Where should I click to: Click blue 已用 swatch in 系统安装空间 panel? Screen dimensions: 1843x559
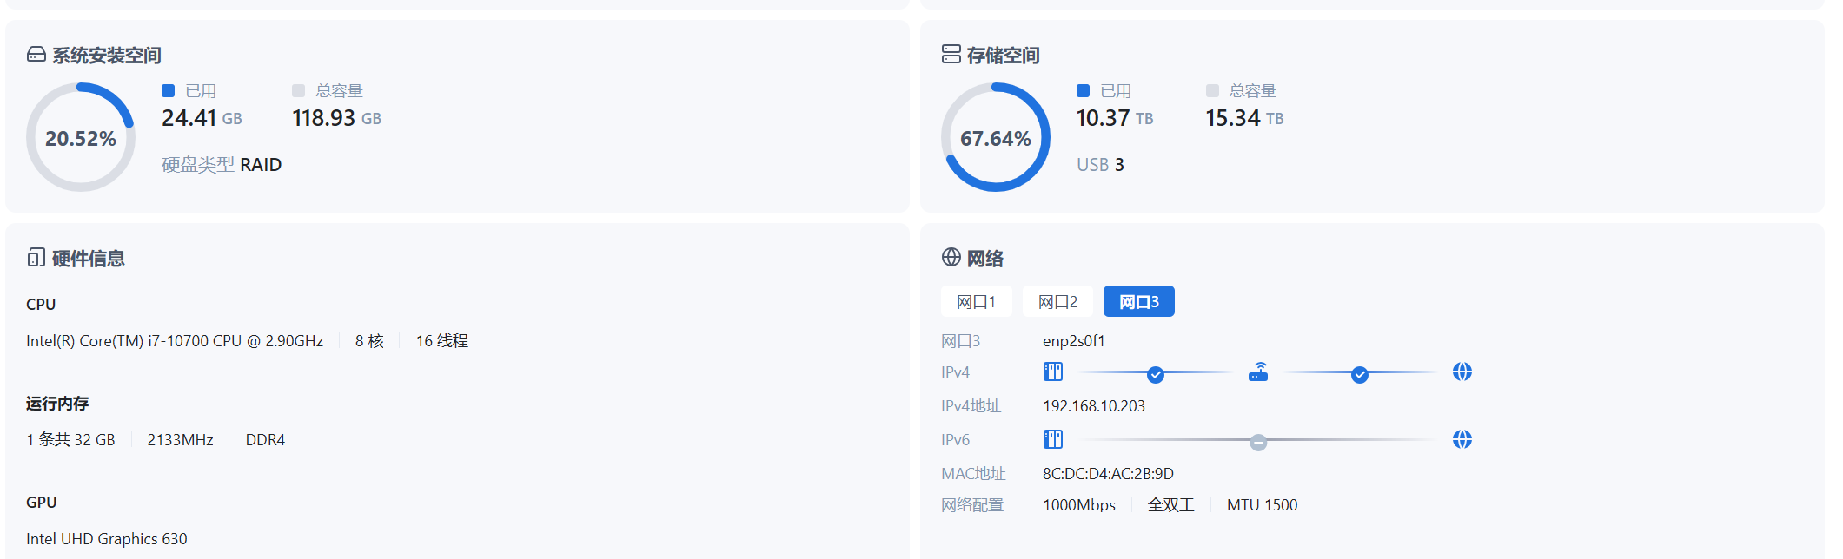click(169, 91)
